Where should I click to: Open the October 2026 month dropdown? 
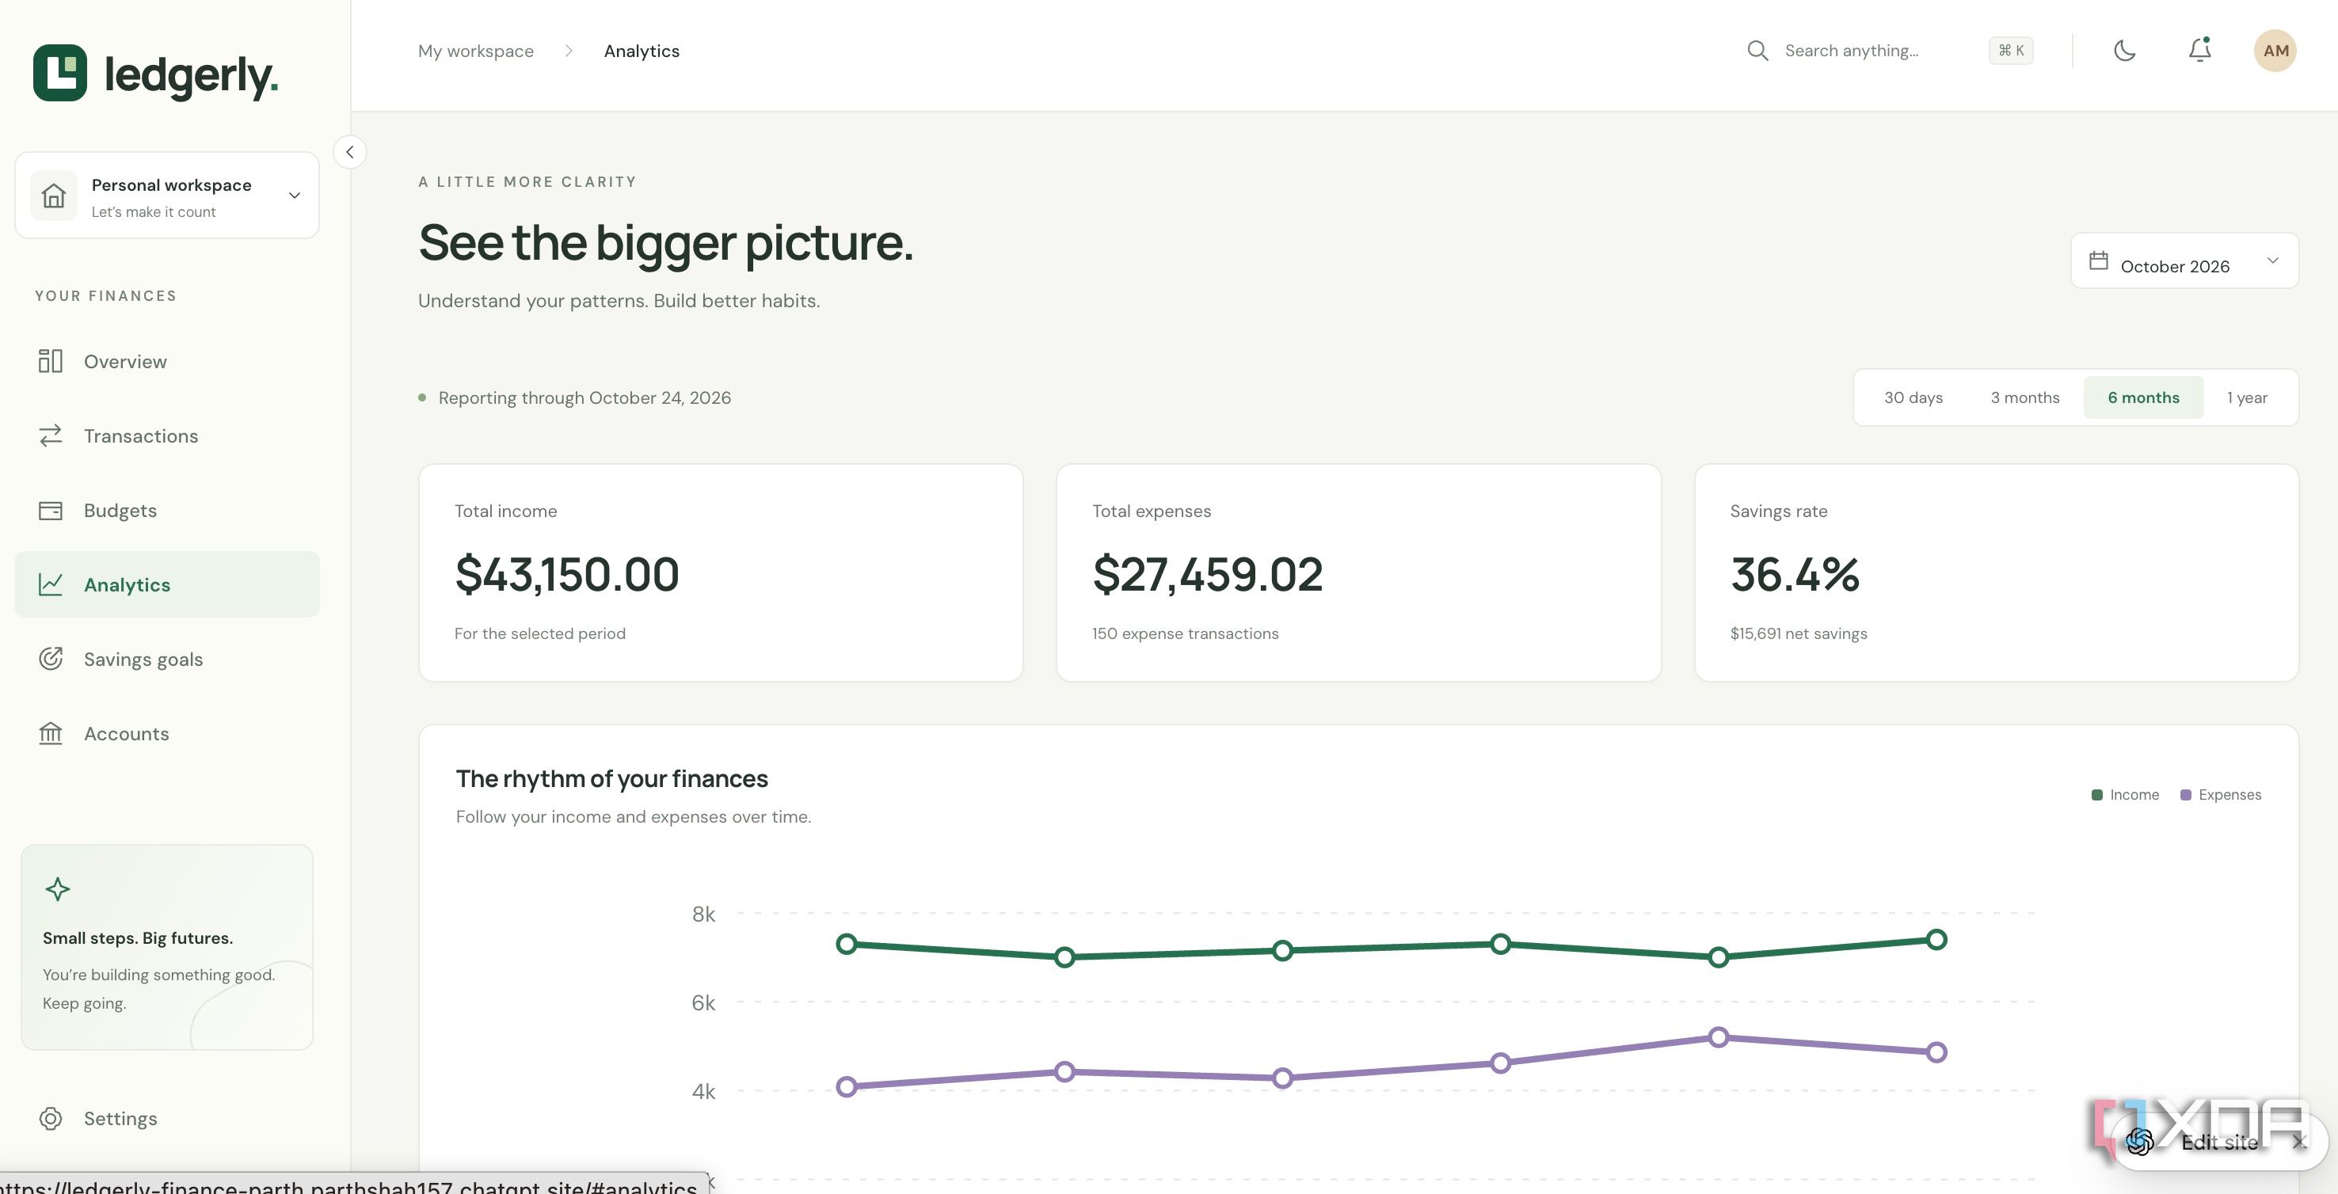(x=2184, y=261)
